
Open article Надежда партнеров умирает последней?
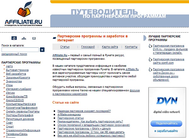coord(84,111)
